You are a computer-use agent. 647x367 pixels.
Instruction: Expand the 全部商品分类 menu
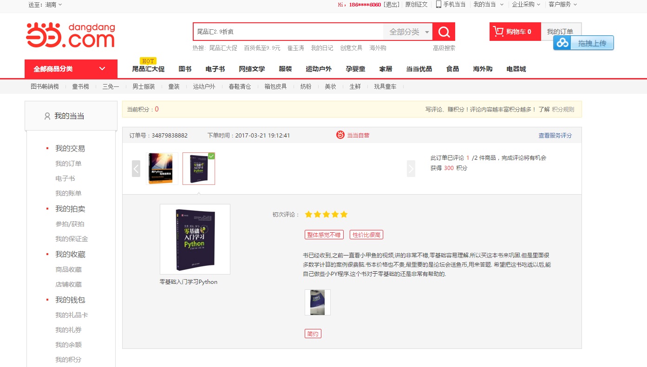pyautogui.click(x=71, y=69)
